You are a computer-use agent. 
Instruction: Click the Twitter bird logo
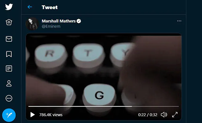(x=9, y=7)
